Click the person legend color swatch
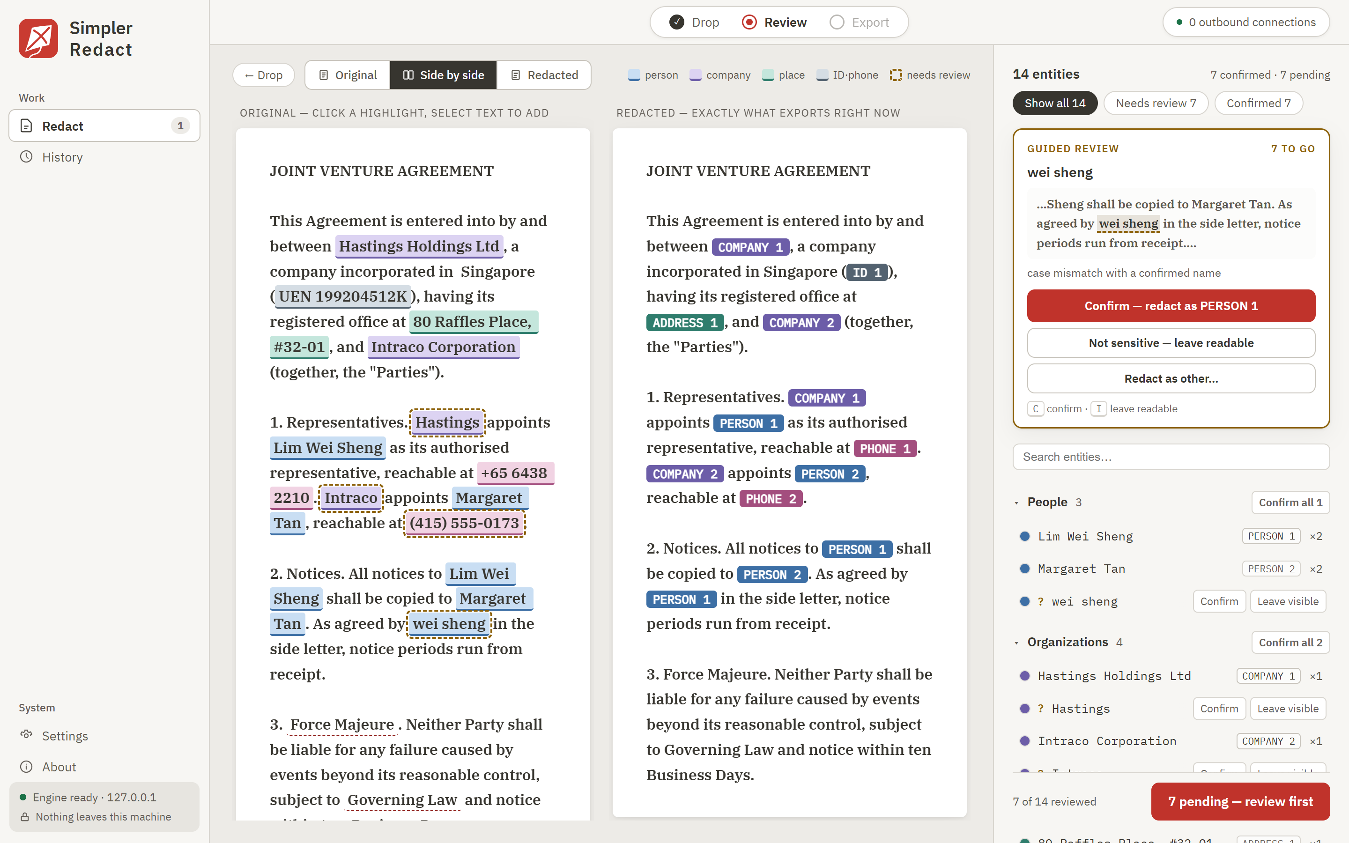The image size is (1349, 843). coord(634,75)
